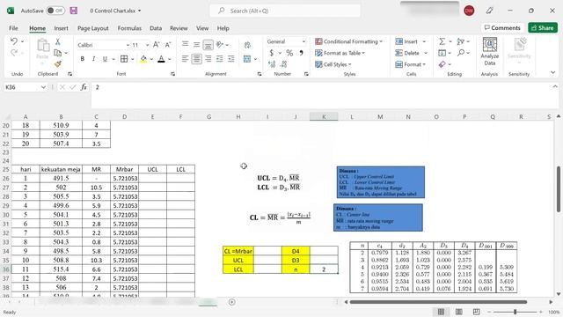The height and width of the screenshot is (317, 563).
Task: Open the Cell Styles dropdown
Action: click(333, 64)
